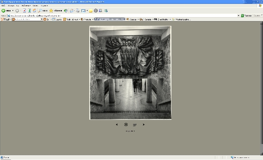
Task: Stop loading with the red X page icon
Action: coord(24,11)
